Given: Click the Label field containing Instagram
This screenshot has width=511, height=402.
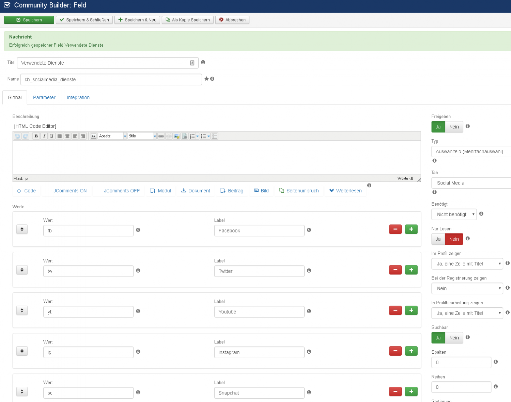Looking at the screenshot, I should [x=259, y=352].
